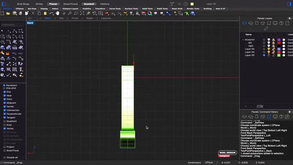Toggle the History button
This screenshot has width=293, height=165.
pyautogui.click(x=105, y=4)
